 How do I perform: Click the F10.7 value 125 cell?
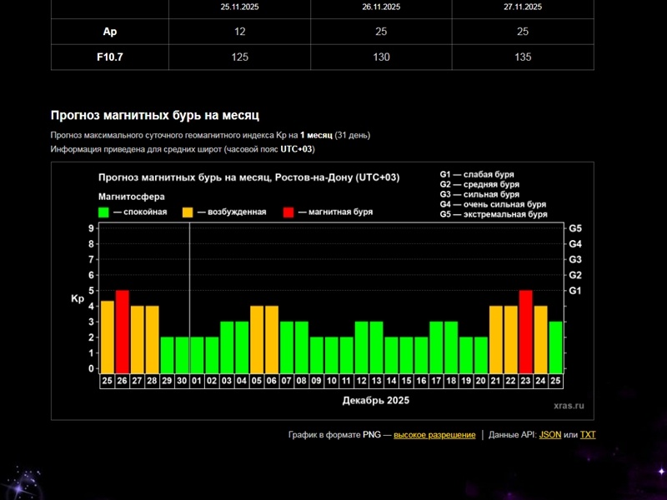(x=239, y=57)
